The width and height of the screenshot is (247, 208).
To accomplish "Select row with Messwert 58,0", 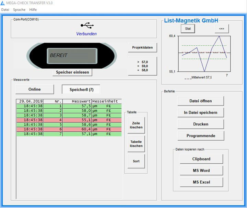I will pos(69,111).
